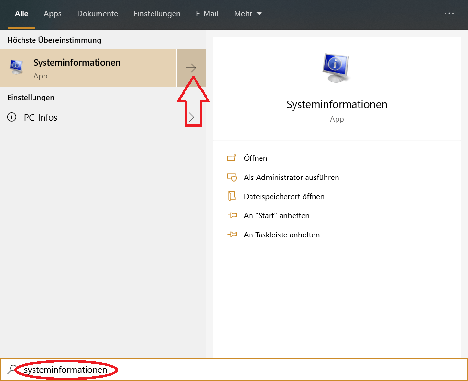Click the An "Start" anheften pin icon
This screenshot has height=381, width=468.
232,215
